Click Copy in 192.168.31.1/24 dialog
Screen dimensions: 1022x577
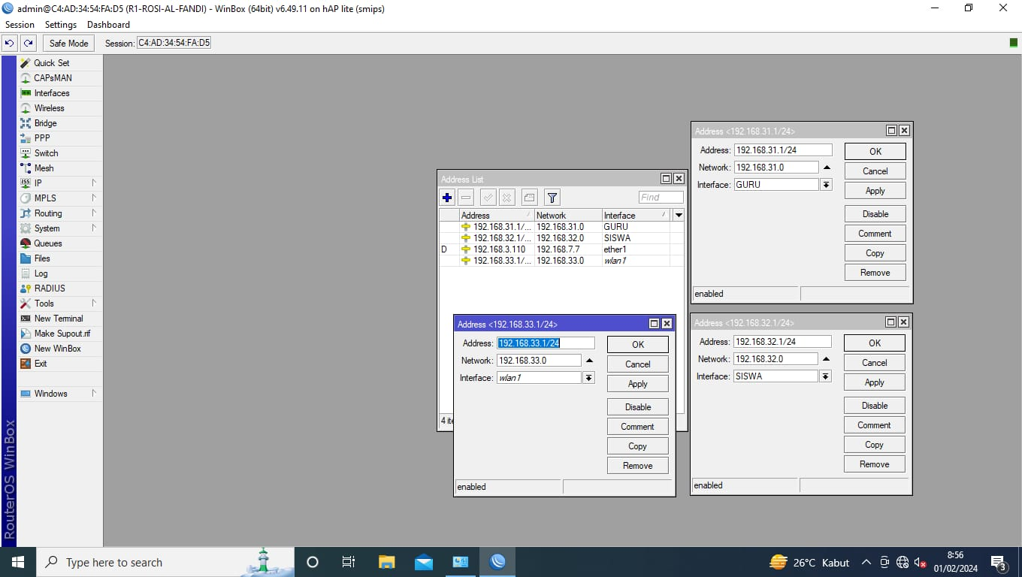pos(875,253)
